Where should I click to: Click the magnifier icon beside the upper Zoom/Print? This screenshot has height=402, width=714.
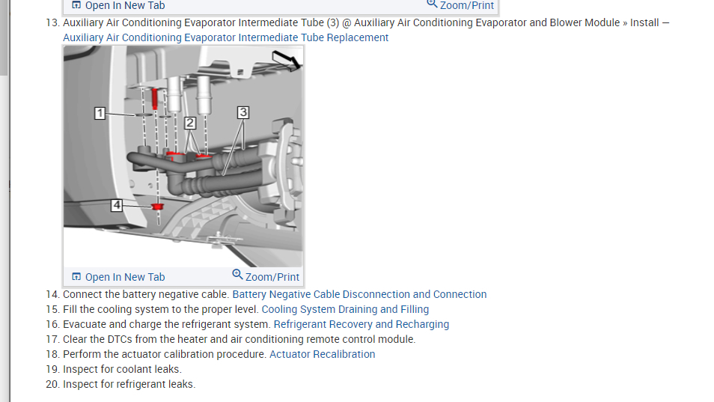pyautogui.click(x=432, y=4)
